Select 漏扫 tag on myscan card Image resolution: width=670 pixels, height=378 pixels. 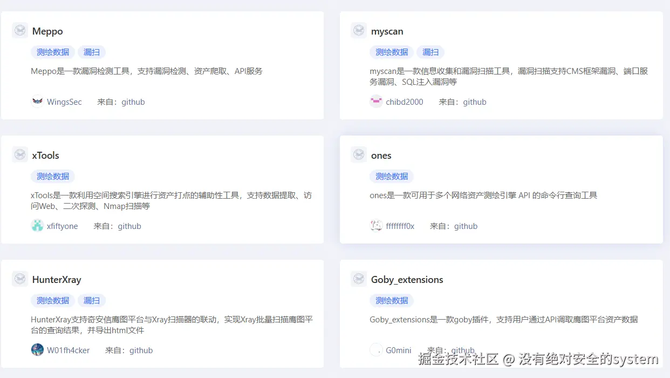430,52
